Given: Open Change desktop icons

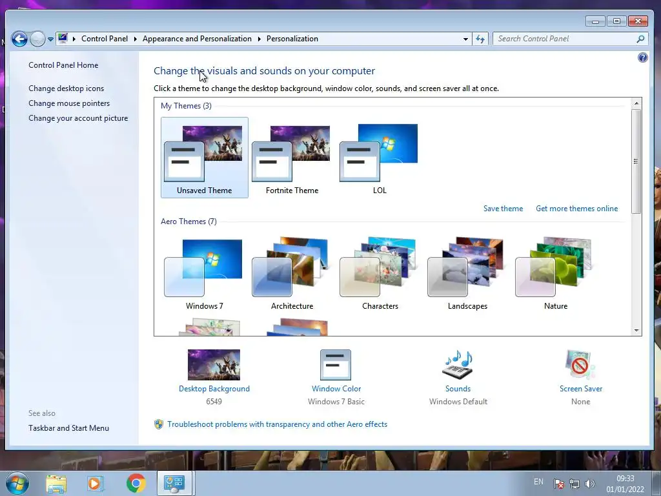Looking at the screenshot, I should (x=66, y=88).
